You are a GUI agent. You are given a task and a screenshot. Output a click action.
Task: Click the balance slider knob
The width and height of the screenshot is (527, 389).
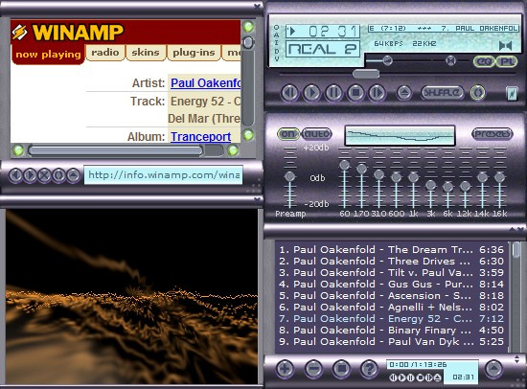[x=450, y=60]
